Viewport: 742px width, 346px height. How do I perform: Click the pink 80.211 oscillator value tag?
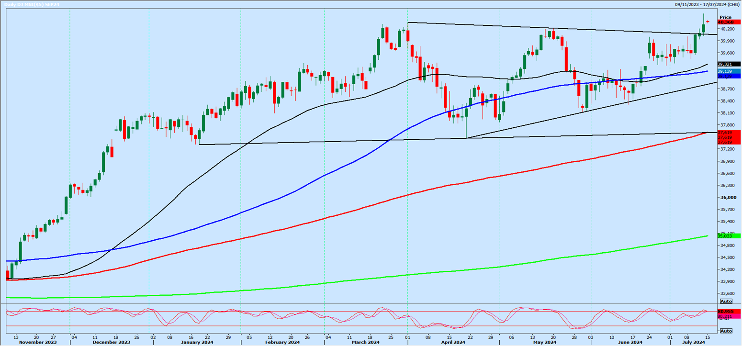[728, 316]
